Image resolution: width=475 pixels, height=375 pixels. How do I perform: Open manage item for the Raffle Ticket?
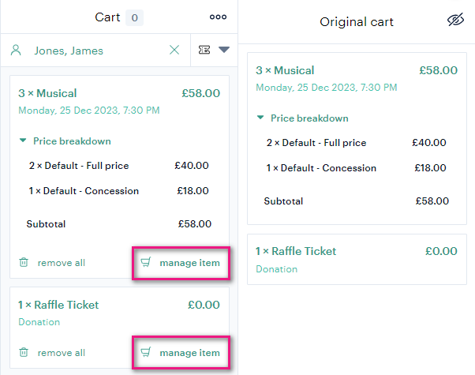click(x=189, y=353)
